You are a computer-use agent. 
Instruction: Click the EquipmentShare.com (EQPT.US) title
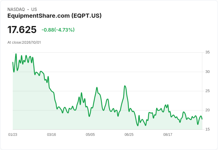(x=54, y=16)
